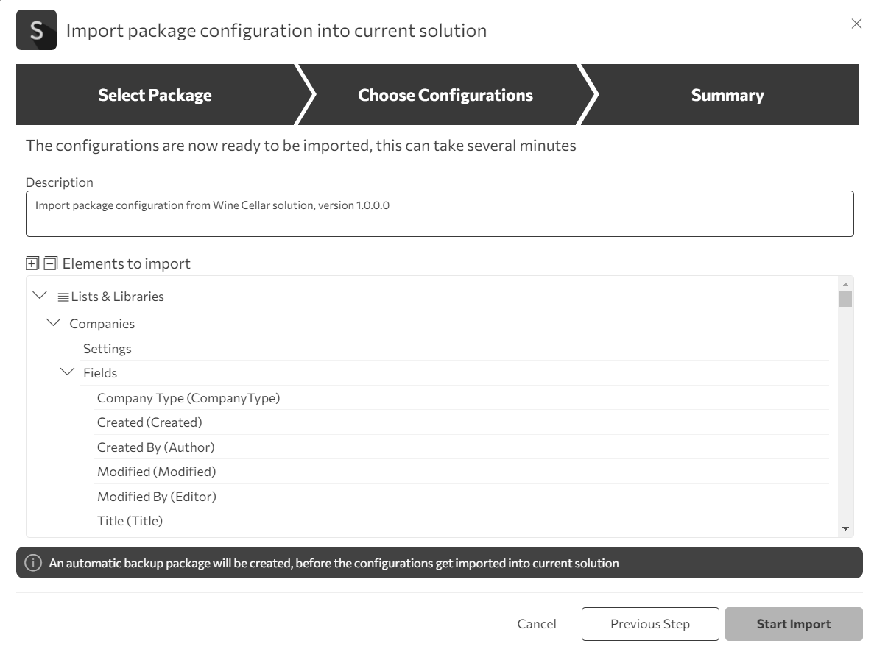The width and height of the screenshot is (874, 649).
Task: Select the Settings item under Companies
Action: [108, 348]
